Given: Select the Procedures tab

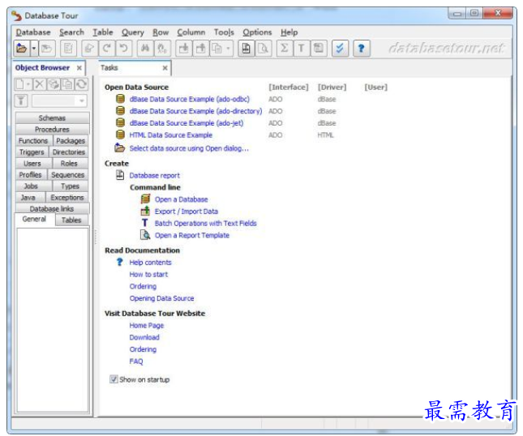Looking at the screenshot, I should 52,130.
